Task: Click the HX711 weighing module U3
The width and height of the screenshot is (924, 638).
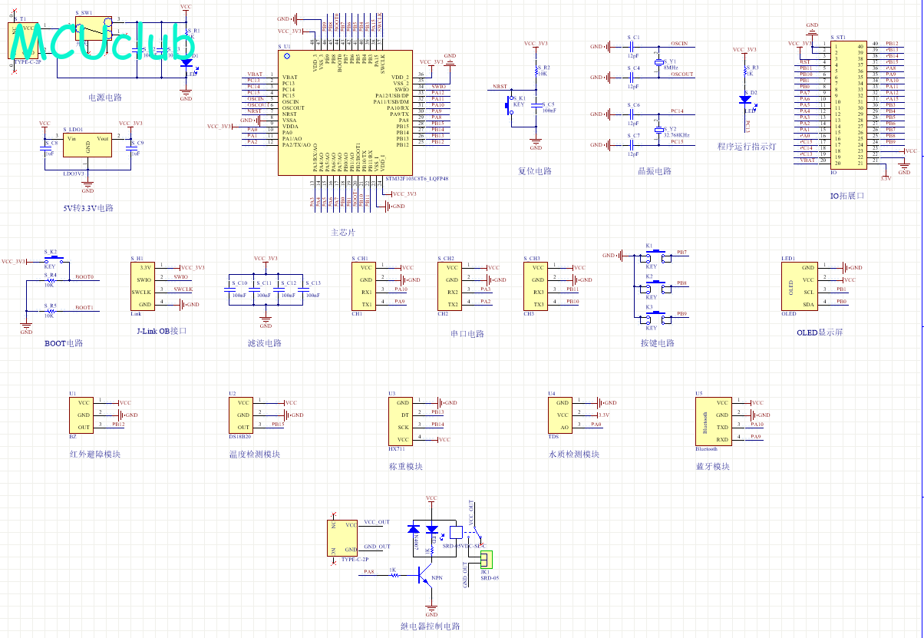Action: pos(403,421)
